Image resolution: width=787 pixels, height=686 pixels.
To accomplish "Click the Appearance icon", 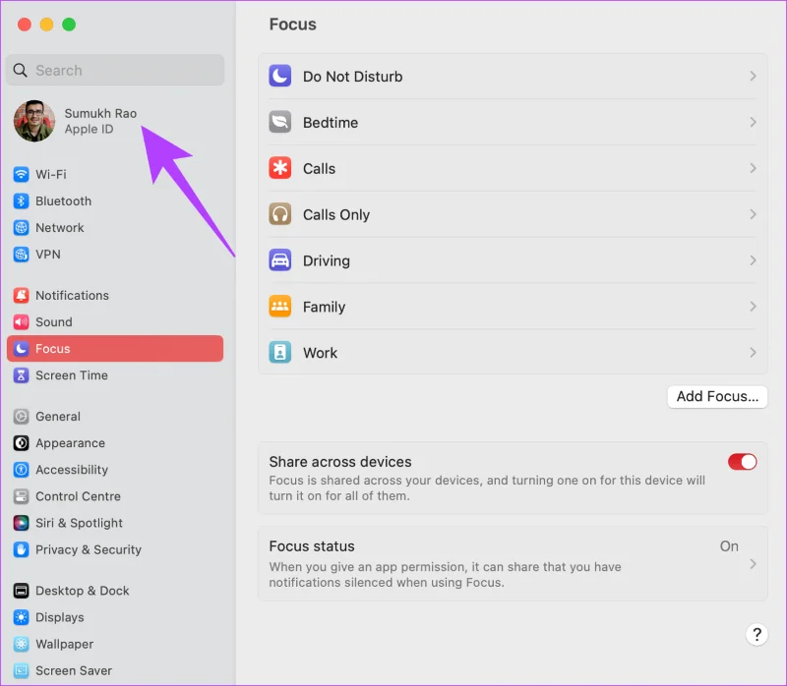I will pos(21,443).
